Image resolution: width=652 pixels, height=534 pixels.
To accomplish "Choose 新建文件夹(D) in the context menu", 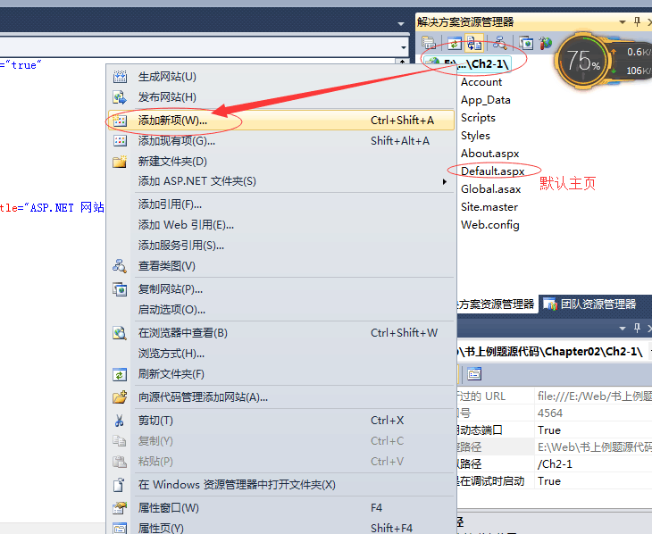I will coord(281,162).
